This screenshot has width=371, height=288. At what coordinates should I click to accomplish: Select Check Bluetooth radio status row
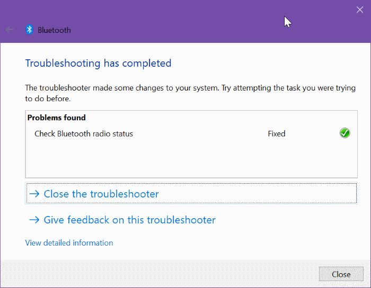[191, 134]
